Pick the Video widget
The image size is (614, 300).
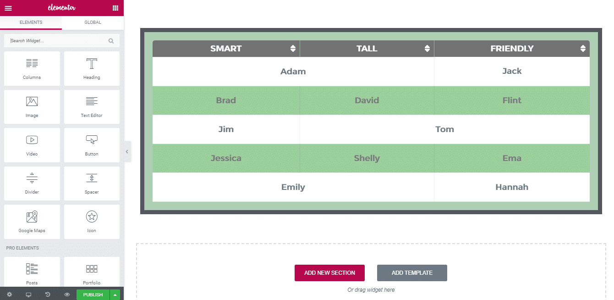32,145
